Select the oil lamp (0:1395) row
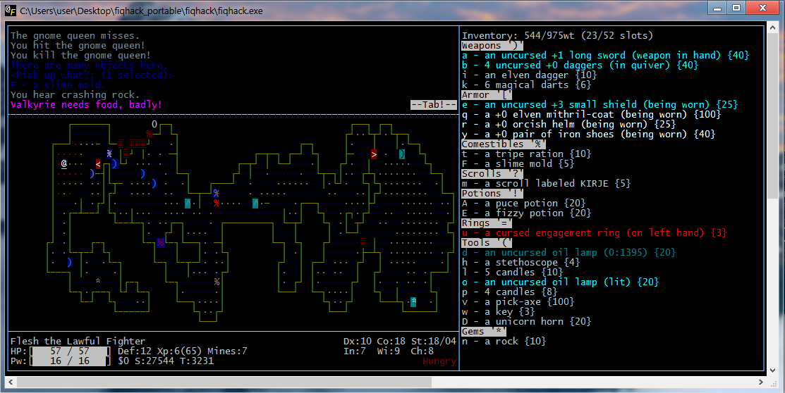 pos(568,253)
